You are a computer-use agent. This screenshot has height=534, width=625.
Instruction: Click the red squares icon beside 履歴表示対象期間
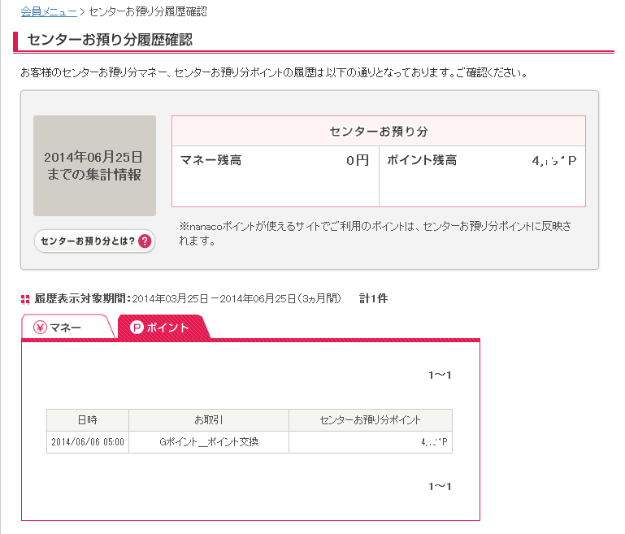click(x=25, y=299)
